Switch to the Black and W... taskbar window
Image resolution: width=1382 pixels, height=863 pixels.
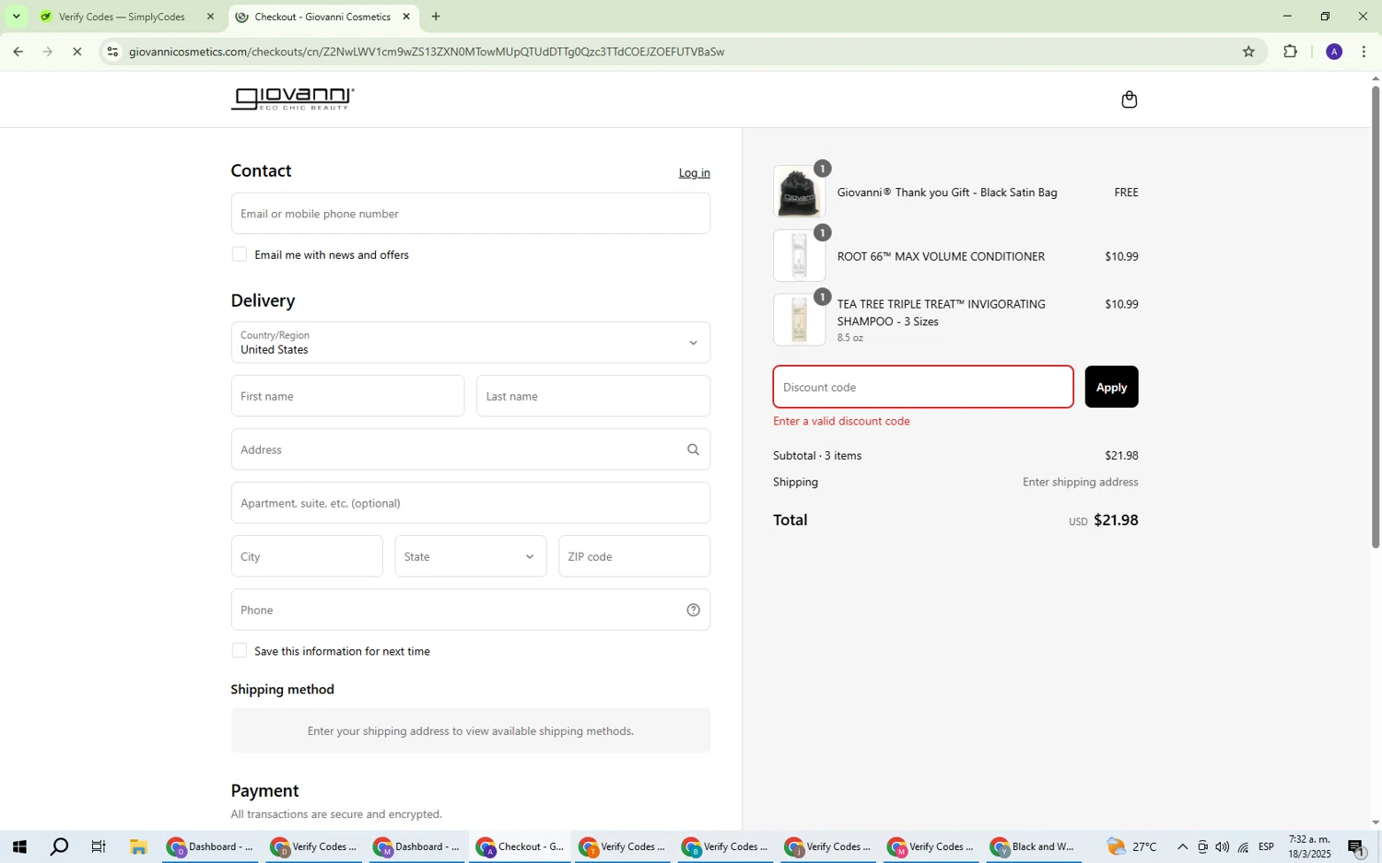1034,846
